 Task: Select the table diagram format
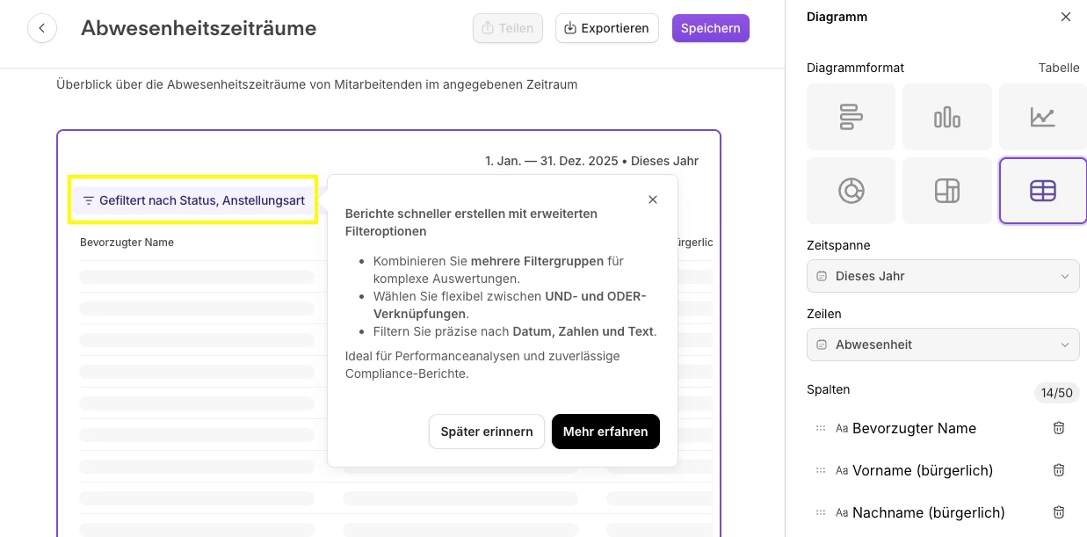click(1042, 191)
